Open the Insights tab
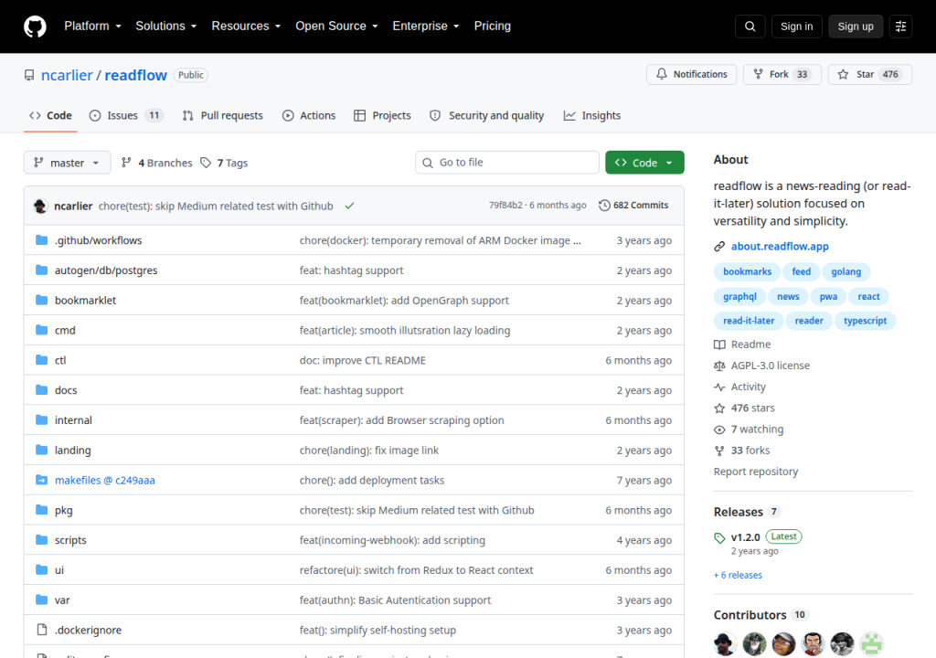The image size is (936, 658). point(592,116)
